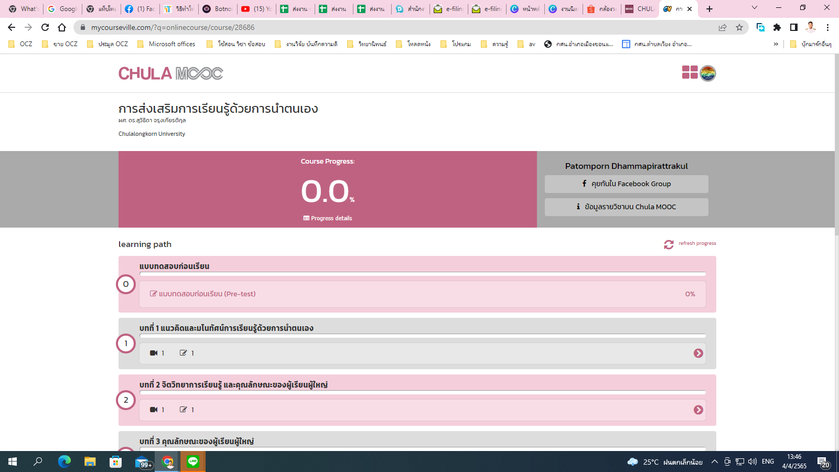The width and height of the screenshot is (839, 472).
Task: Open Chula MOOC course info button
Action: click(x=627, y=207)
